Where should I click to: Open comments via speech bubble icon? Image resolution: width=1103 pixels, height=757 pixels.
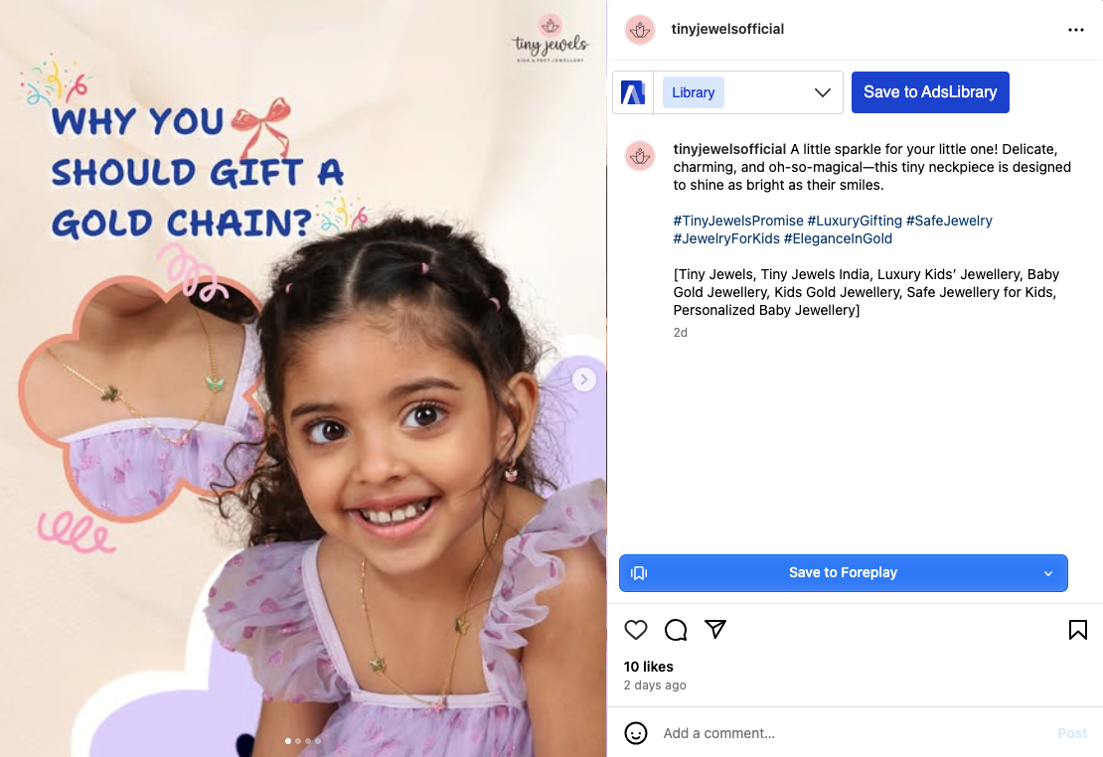click(x=676, y=630)
